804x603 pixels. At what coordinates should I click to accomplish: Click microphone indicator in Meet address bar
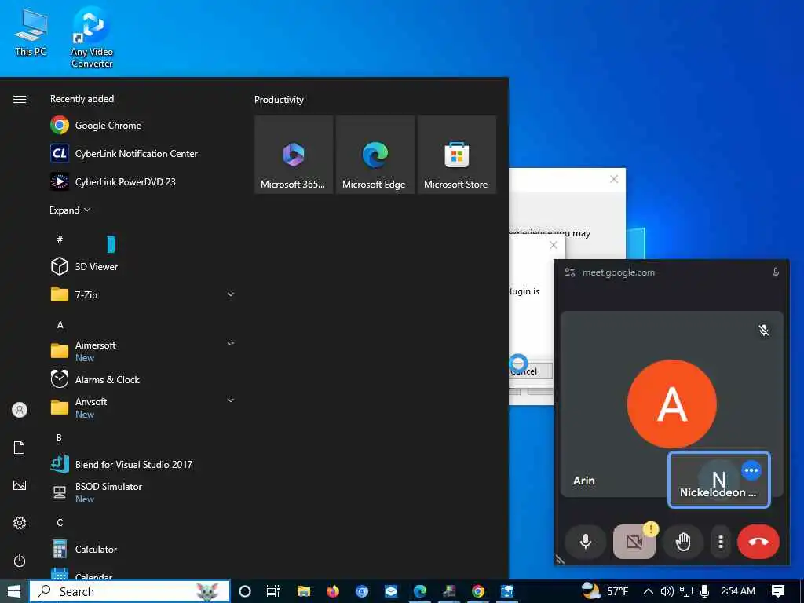(x=775, y=272)
